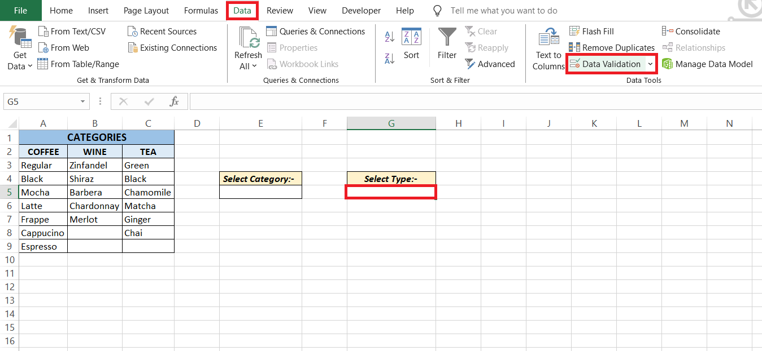
Task: Open Advanced filter options
Action: (490, 64)
